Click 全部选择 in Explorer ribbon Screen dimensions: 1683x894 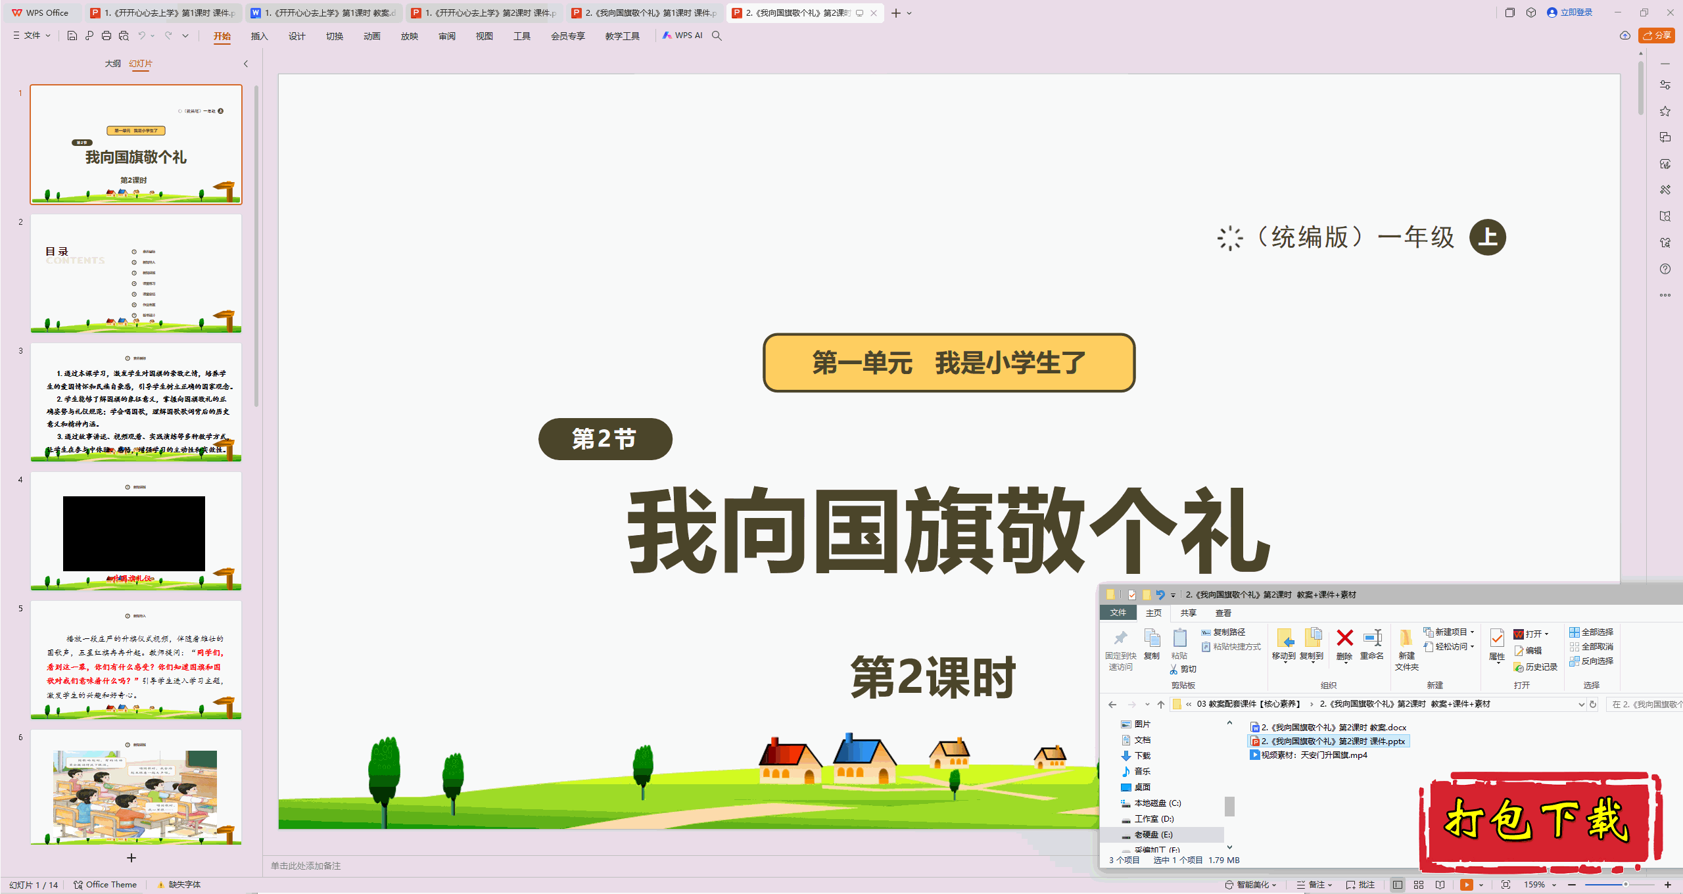1592,632
